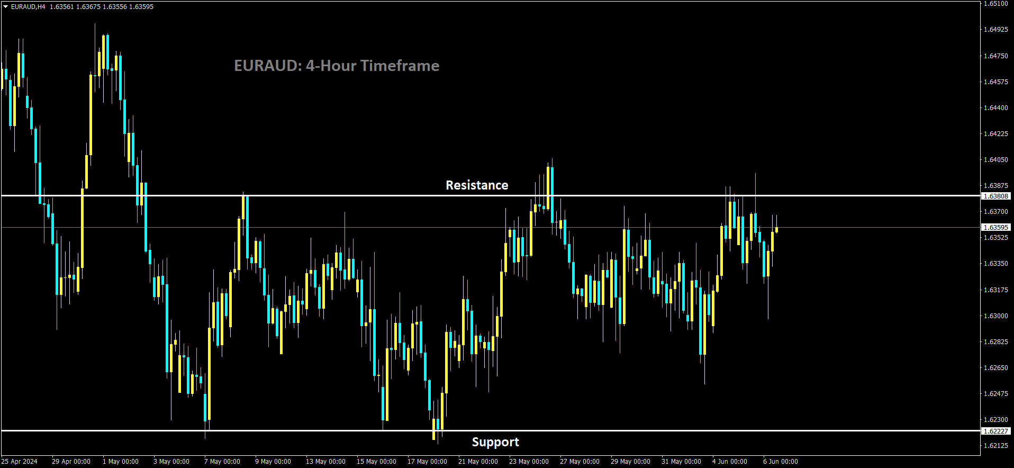Click the 1.64925 price axis label

(x=996, y=30)
